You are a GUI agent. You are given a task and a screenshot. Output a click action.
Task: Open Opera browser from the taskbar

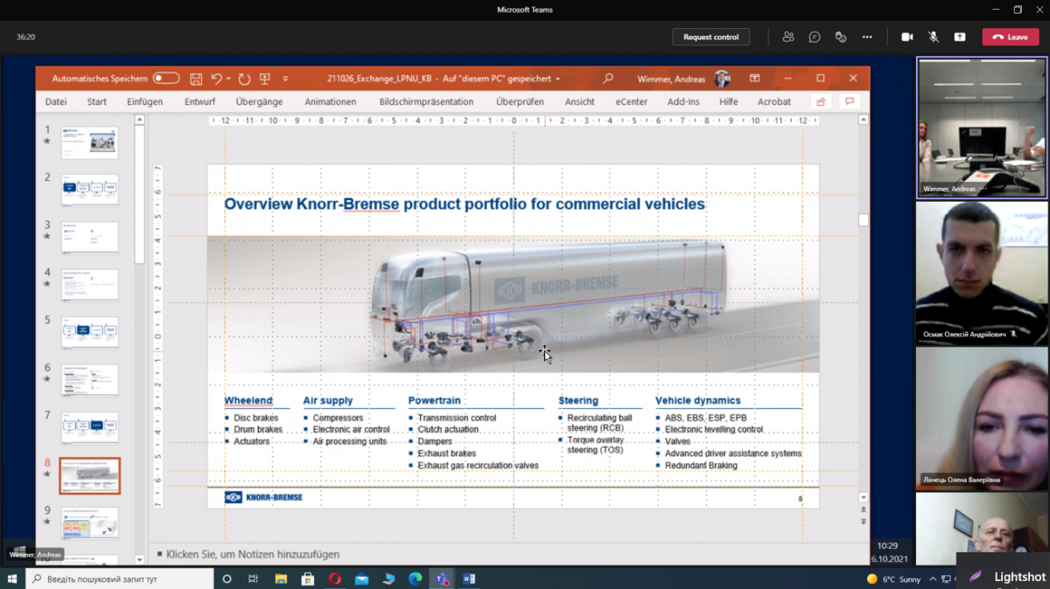(x=335, y=579)
